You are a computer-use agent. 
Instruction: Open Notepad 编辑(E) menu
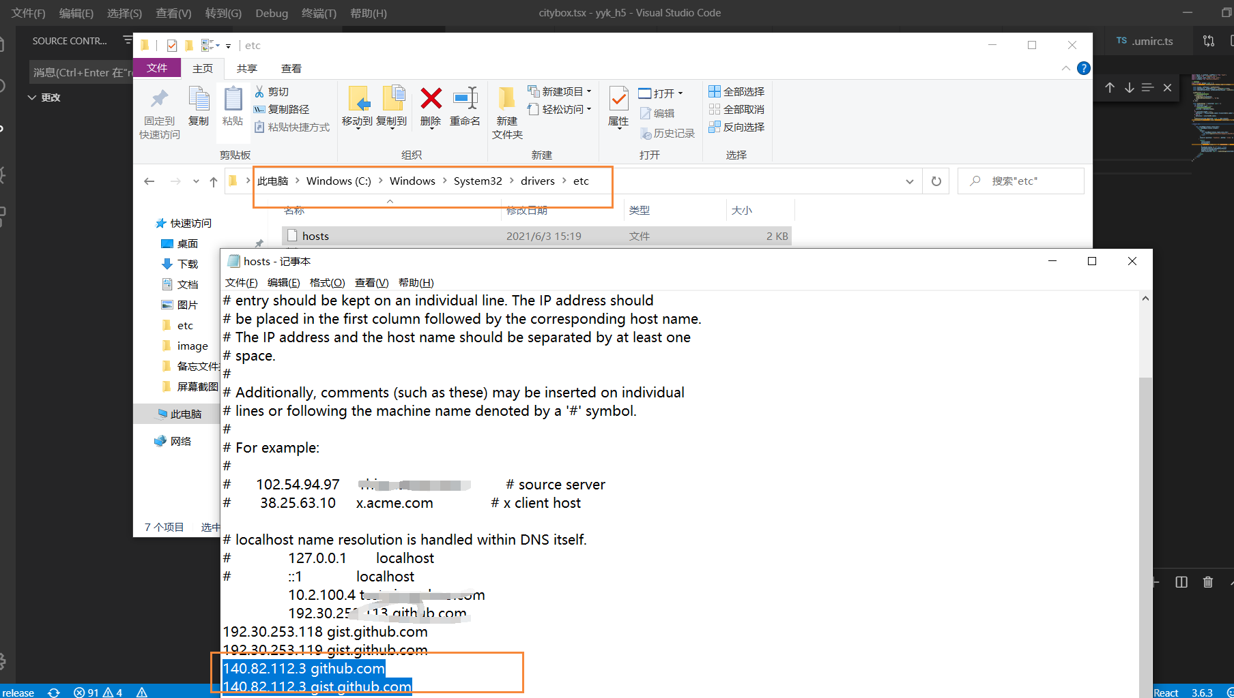(283, 283)
